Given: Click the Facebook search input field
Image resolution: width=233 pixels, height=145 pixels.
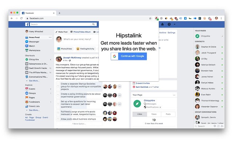Looking at the screenshot, I should point(60,24).
